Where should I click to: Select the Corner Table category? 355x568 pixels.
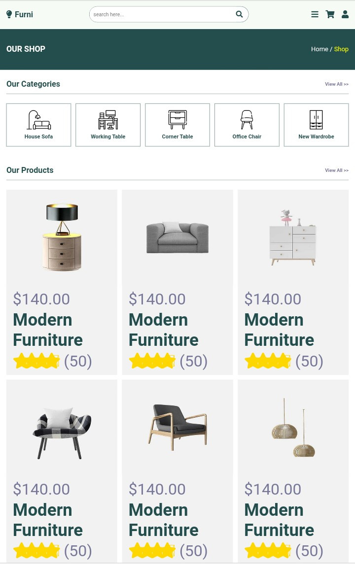coord(177,125)
